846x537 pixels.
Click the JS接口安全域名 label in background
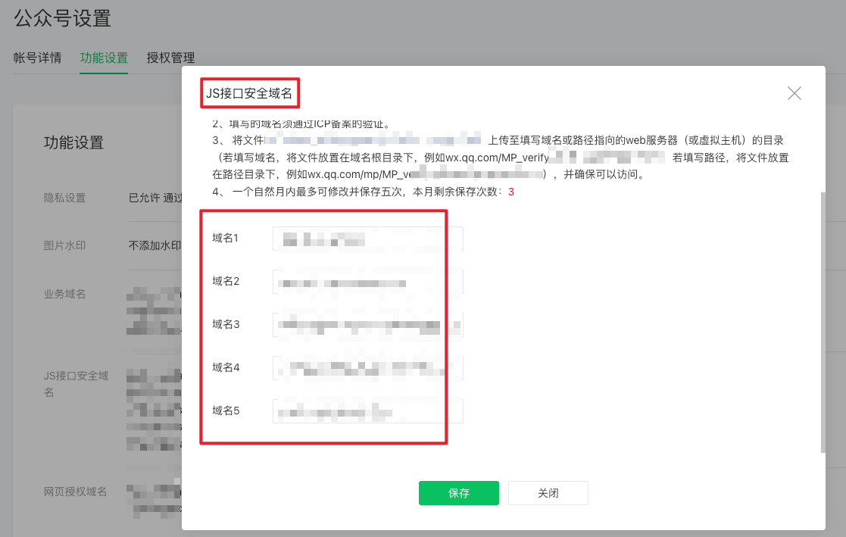[76, 384]
